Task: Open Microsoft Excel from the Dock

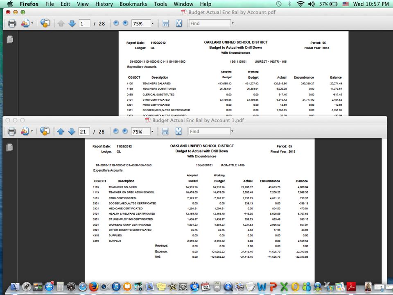Action: tap(284, 286)
